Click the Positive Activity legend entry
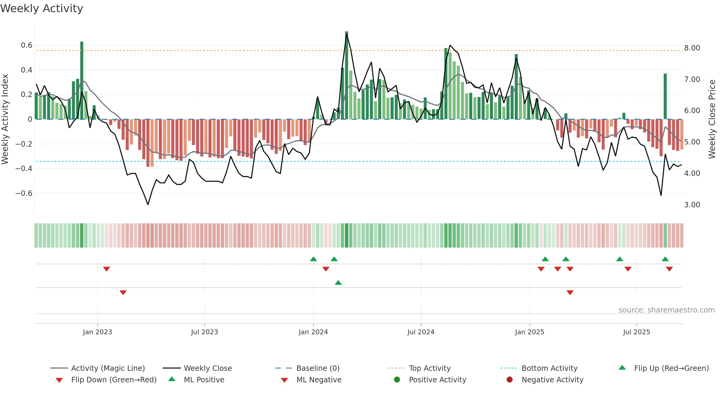This screenshot has width=725, height=408. click(x=430, y=380)
